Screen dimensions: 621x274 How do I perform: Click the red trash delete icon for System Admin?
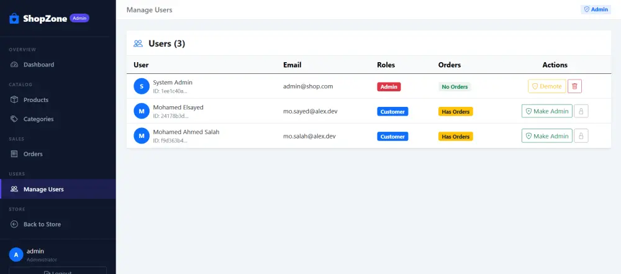[574, 86]
